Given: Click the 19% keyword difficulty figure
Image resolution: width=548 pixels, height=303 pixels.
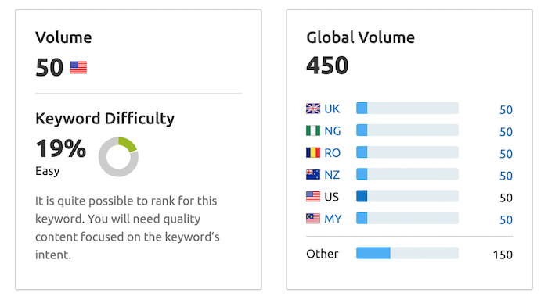Looking at the screenshot, I should pyautogui.click(x=61, y=148).
